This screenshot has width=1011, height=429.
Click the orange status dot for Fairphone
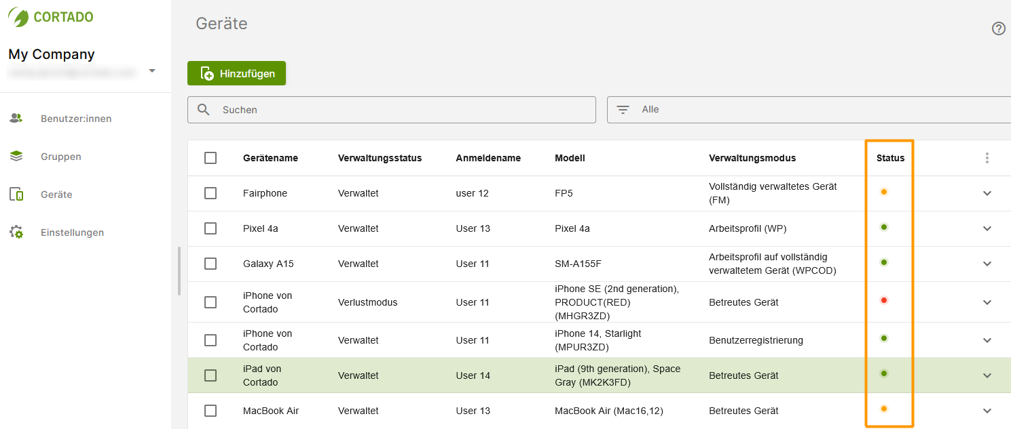pos(883,192)
